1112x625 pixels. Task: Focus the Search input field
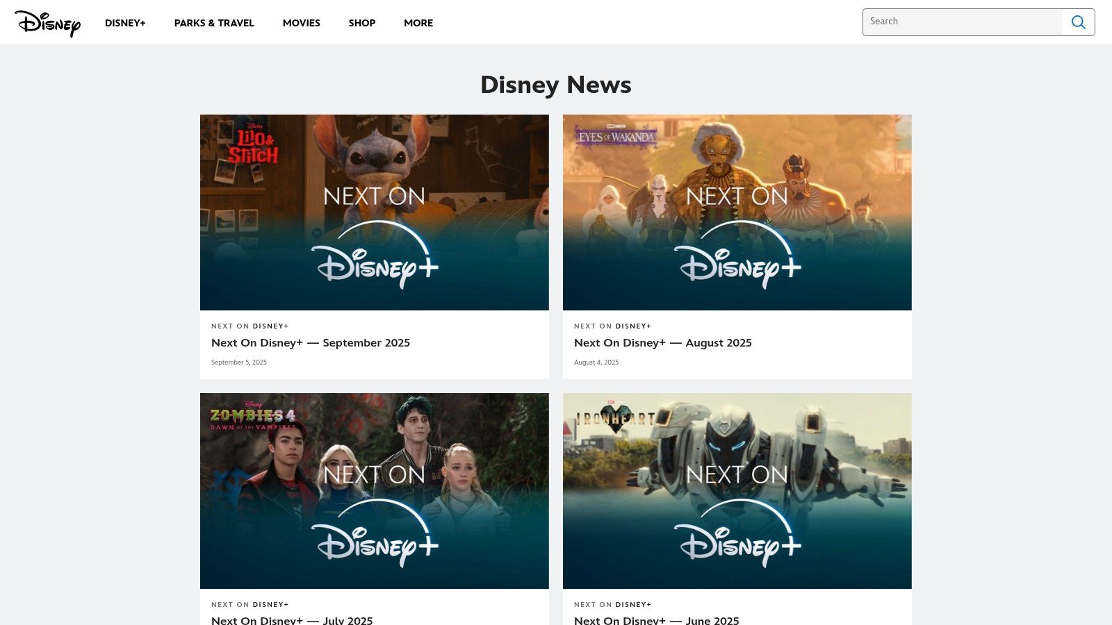[x=963, y=22]
